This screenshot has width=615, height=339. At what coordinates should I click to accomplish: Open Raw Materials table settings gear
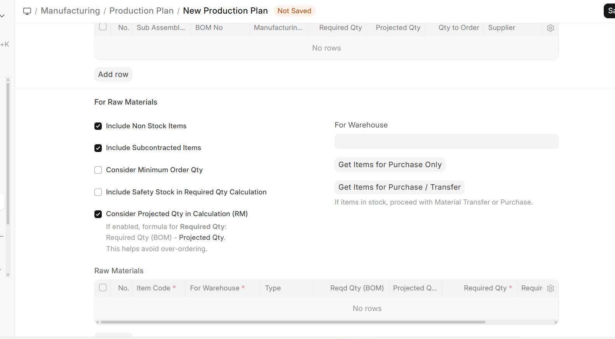click(550, 288)
